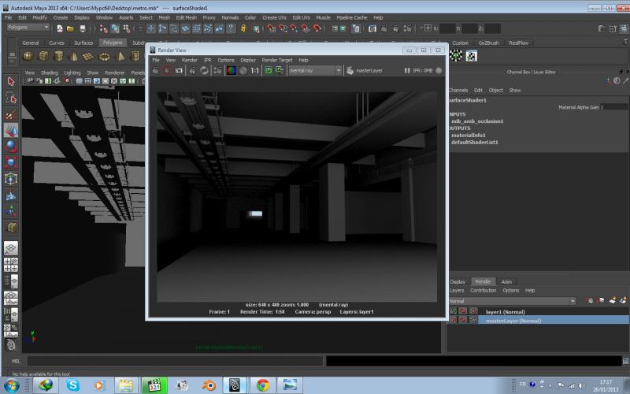Toggle renderable flag for masterLayer
The width and height of the screenshot is (630, 394).
[453, 321]
